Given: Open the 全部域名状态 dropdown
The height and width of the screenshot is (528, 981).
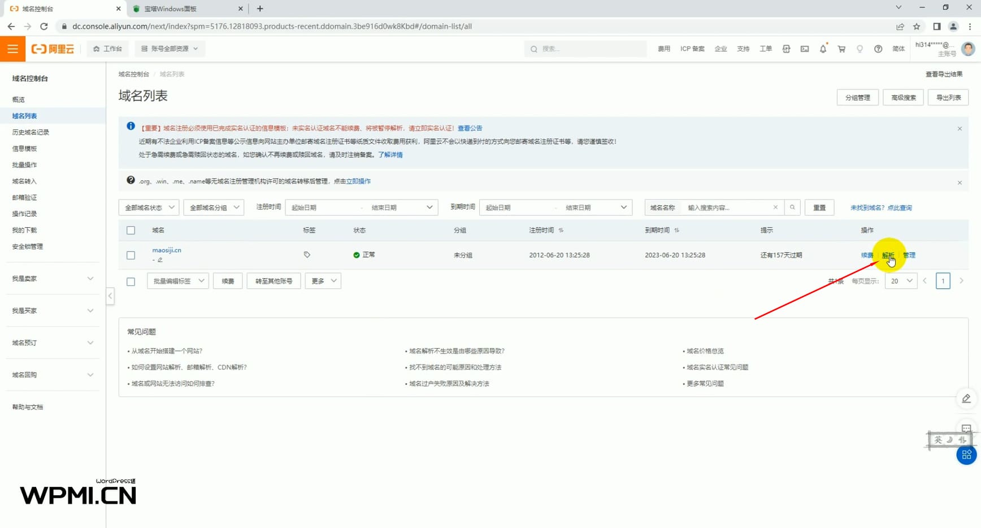Looking at the screenshot, I should click(x=149, y=208).
